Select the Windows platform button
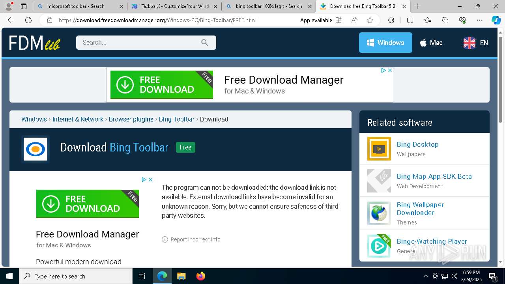 coord(385,43)
